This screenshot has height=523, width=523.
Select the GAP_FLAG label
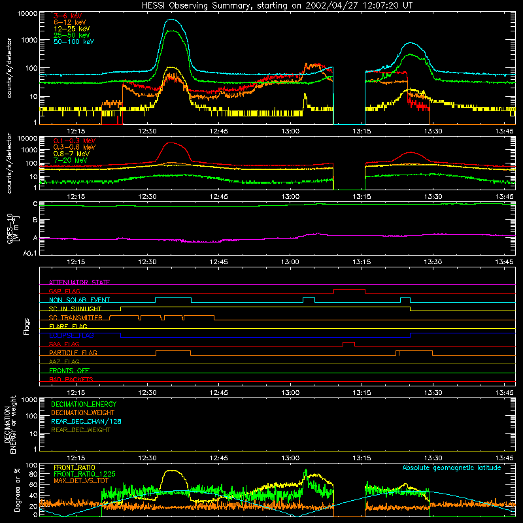65,291
